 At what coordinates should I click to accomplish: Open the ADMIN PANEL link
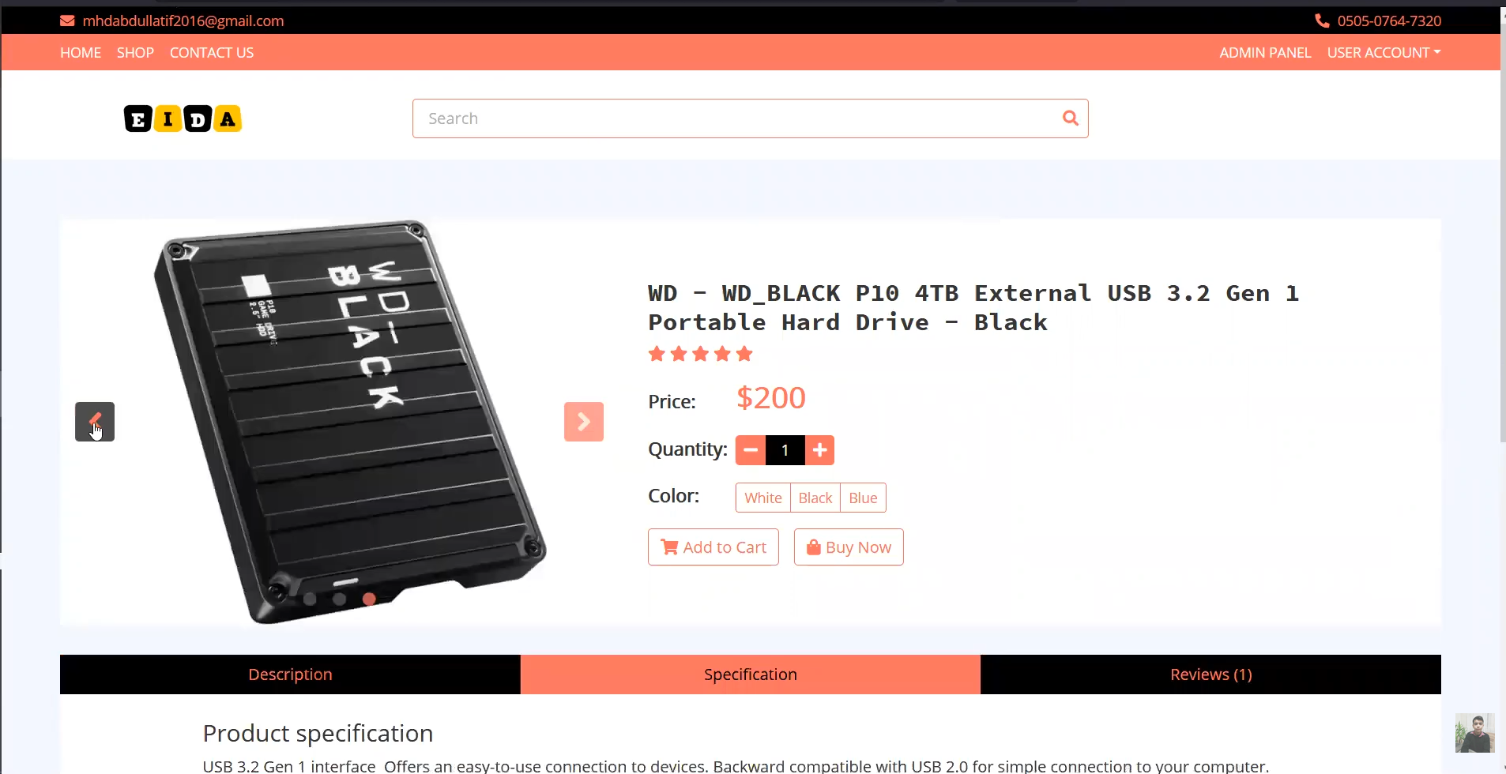(1265, 52)
